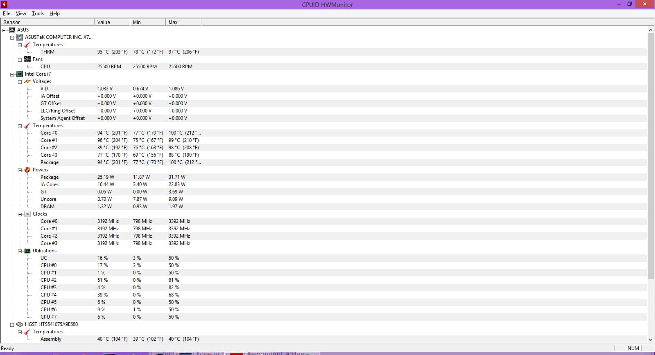Screen dimensions: 655x355
Task: Collapse the Intel Core i7 node
Action: pos(12,74)
